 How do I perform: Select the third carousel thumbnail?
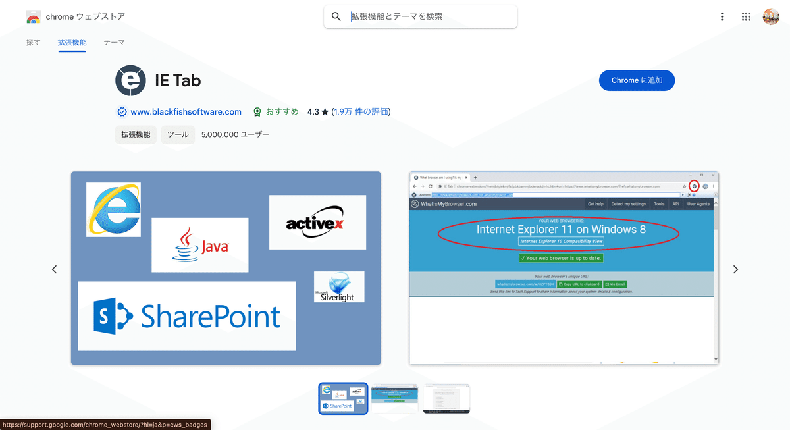446,398
